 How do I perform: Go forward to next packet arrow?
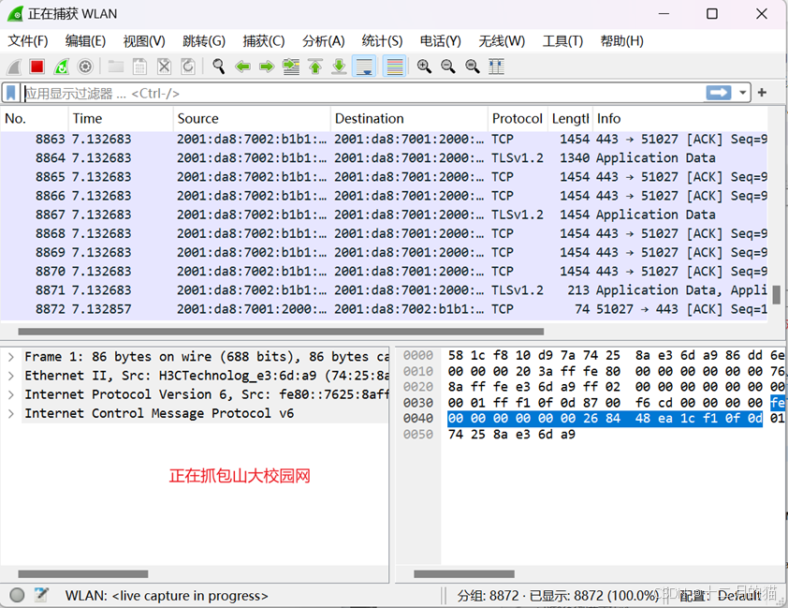point(267,67)
